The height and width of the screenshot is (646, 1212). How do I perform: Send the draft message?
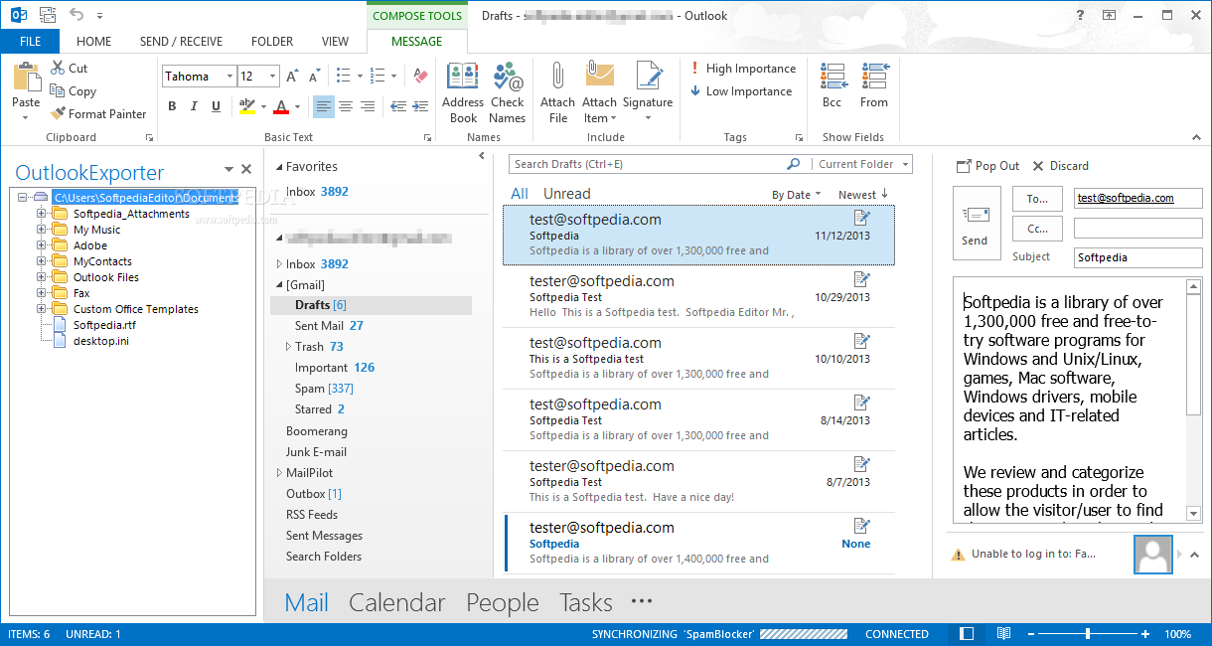coord(975,224)
